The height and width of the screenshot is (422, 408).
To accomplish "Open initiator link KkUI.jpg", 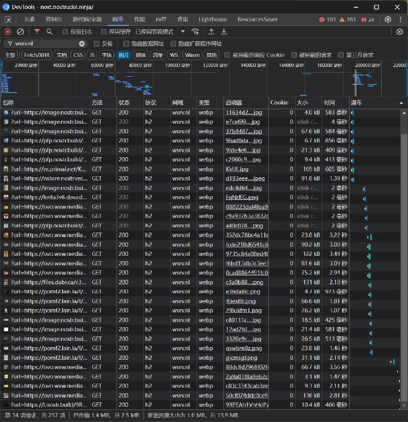I will click(x=237, y=169).
